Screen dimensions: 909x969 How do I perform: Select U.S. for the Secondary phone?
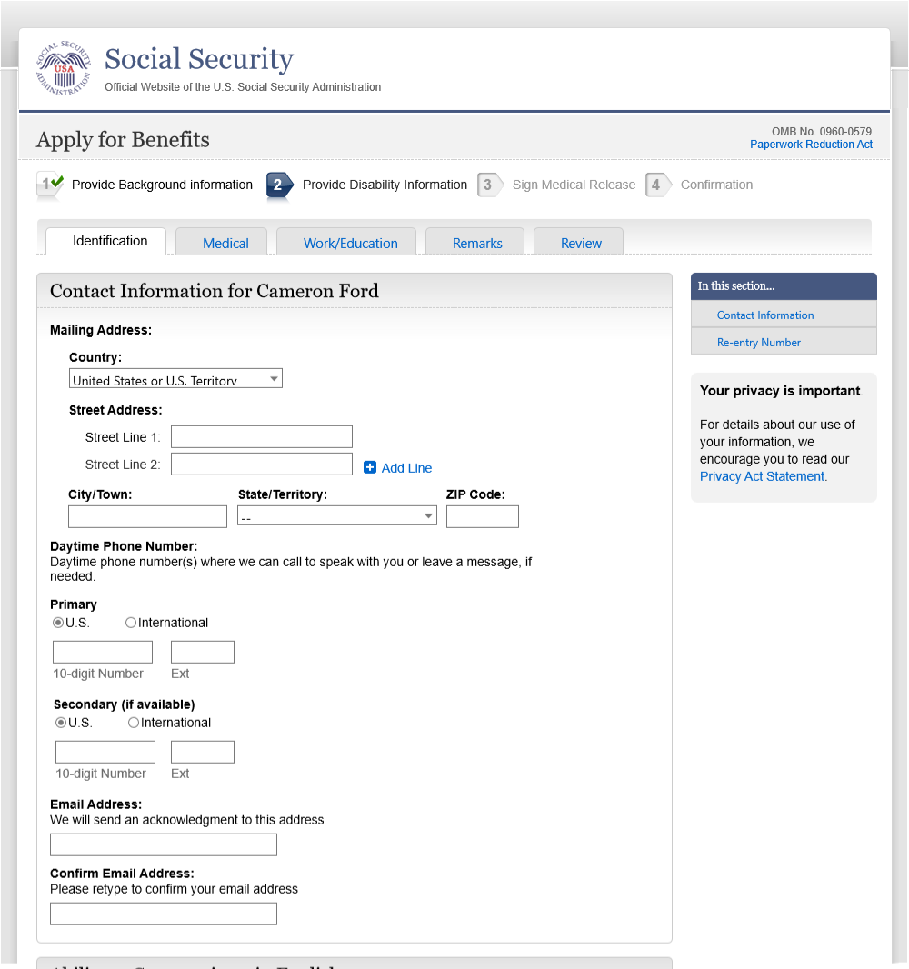pos(61,723)
